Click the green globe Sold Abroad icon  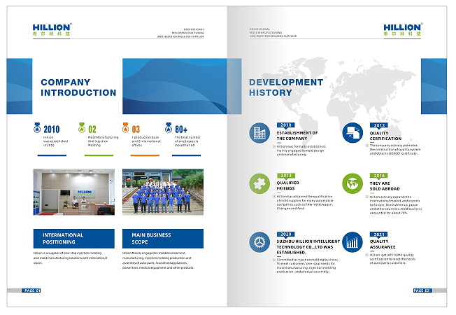[x=352, y=183]
